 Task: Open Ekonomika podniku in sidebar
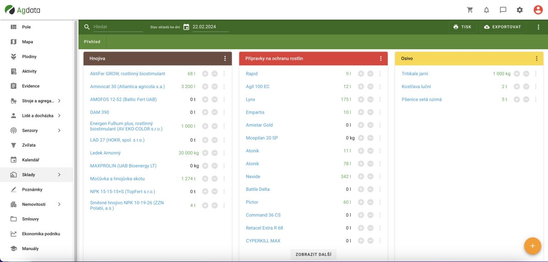pos(37,234)
